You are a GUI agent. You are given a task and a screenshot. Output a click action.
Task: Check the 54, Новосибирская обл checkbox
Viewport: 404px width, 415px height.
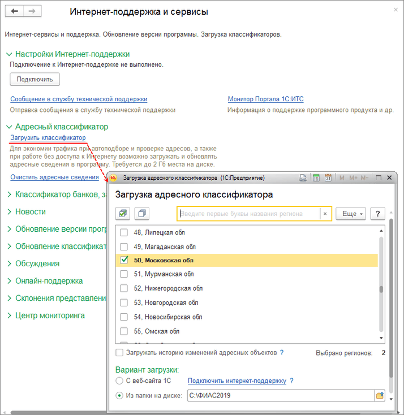(124, 317)
